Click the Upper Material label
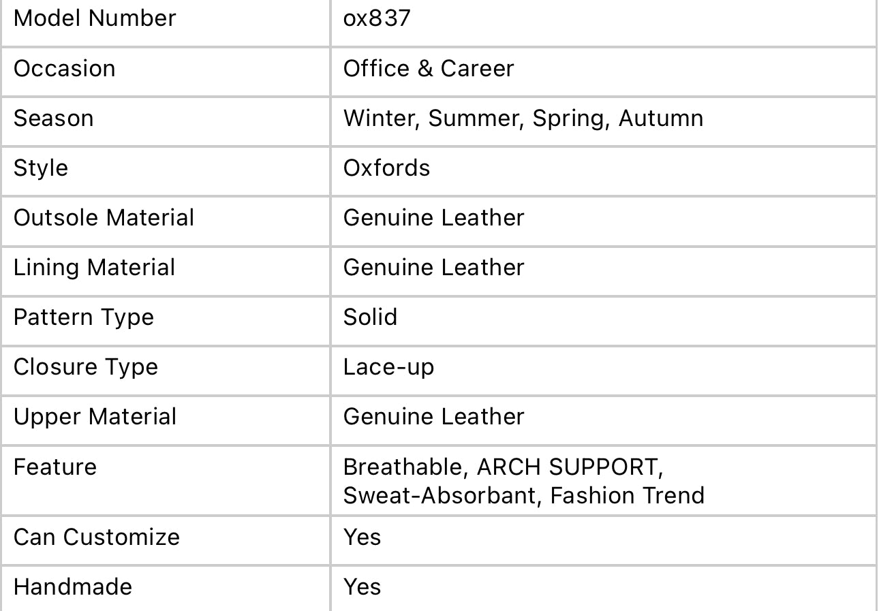The image size is (879, 611). pyautogui.click(x=95, y=417)
